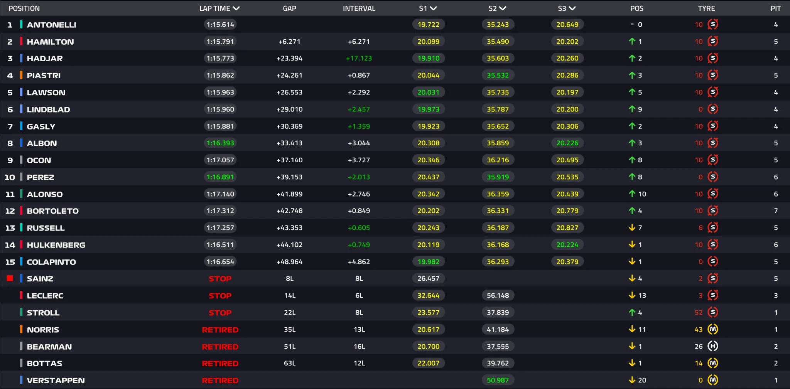Click the soft tyre icon in Hadjar's row
The image size is (790, 389).
click(712, 59)
